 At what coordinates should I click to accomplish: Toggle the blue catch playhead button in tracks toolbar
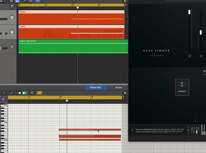pyautogui.click(x=37, y=1)
